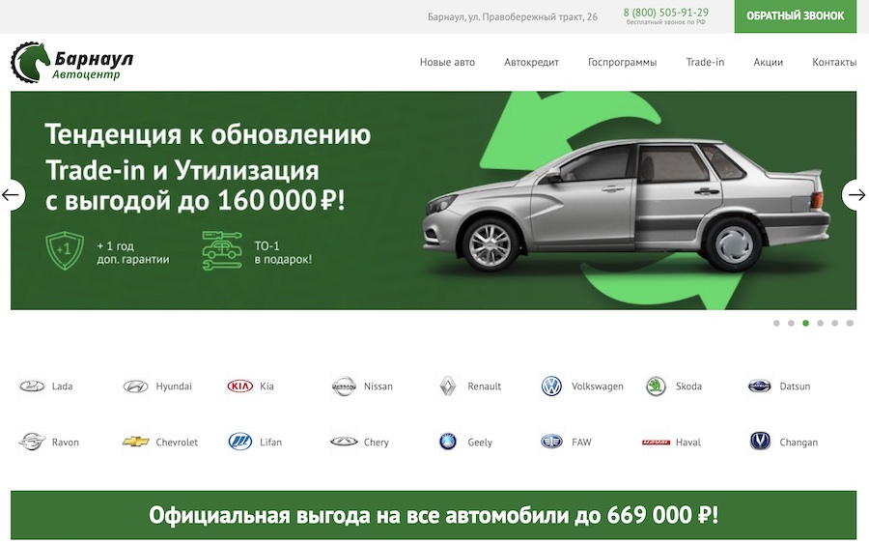
Task: Open the Lada text link
Action: tap(62, 386)
